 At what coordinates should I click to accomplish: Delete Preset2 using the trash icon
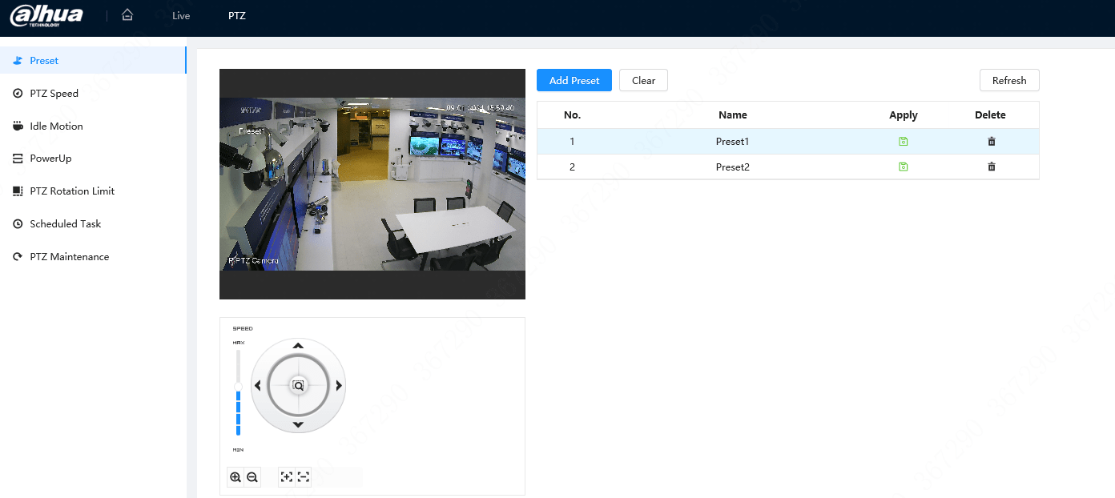click(991, 167)
